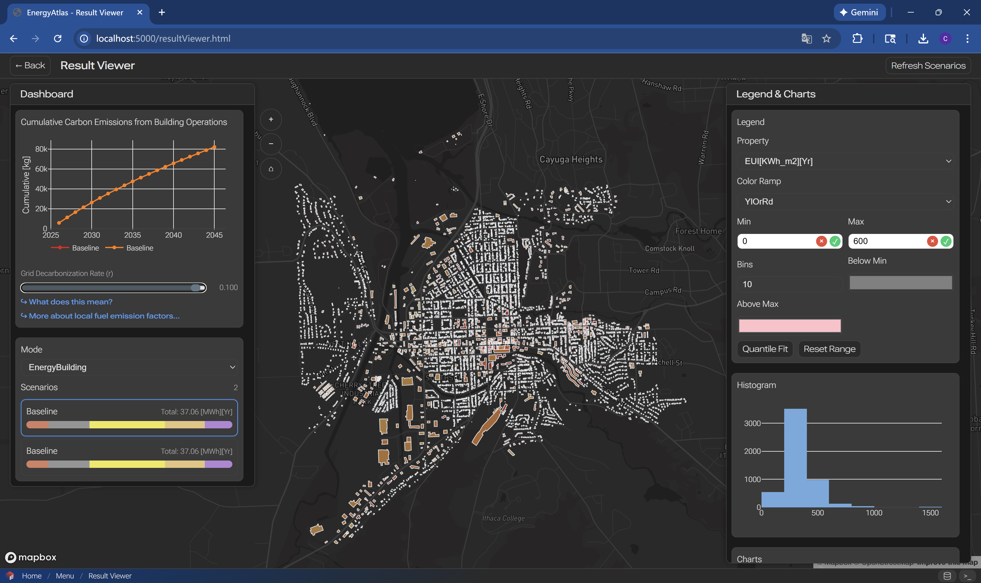Cancel the Min value with red X
The height and width of the screenshot is (583, 981).
821,241
